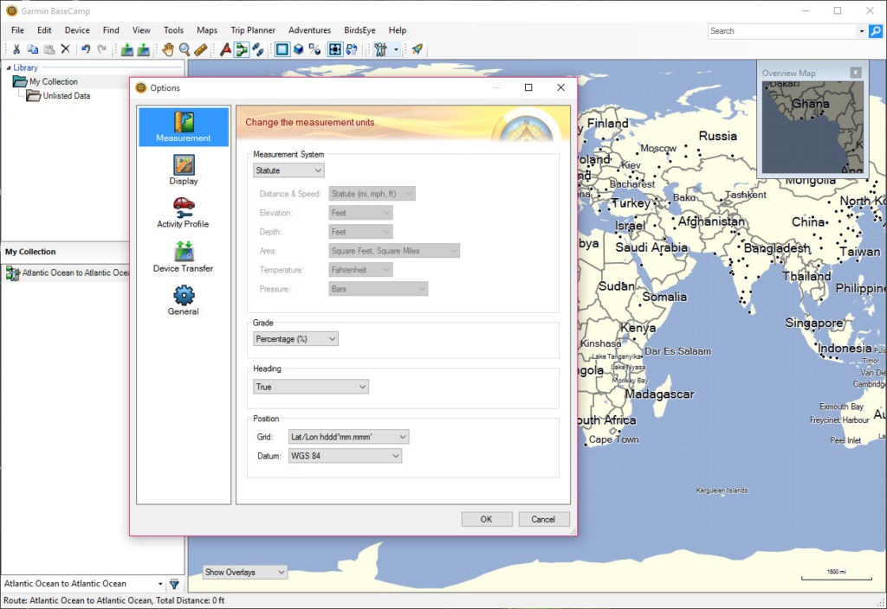The width and height of the screenshot is (887, 609).
Task: Select the New Waypoint flag tool
Action: pyautogui.click(x=226, y=49)
